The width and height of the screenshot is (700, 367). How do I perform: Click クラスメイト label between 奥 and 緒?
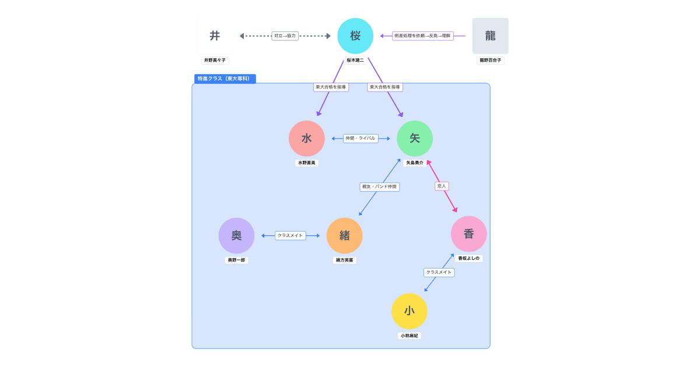click(290, 236)
